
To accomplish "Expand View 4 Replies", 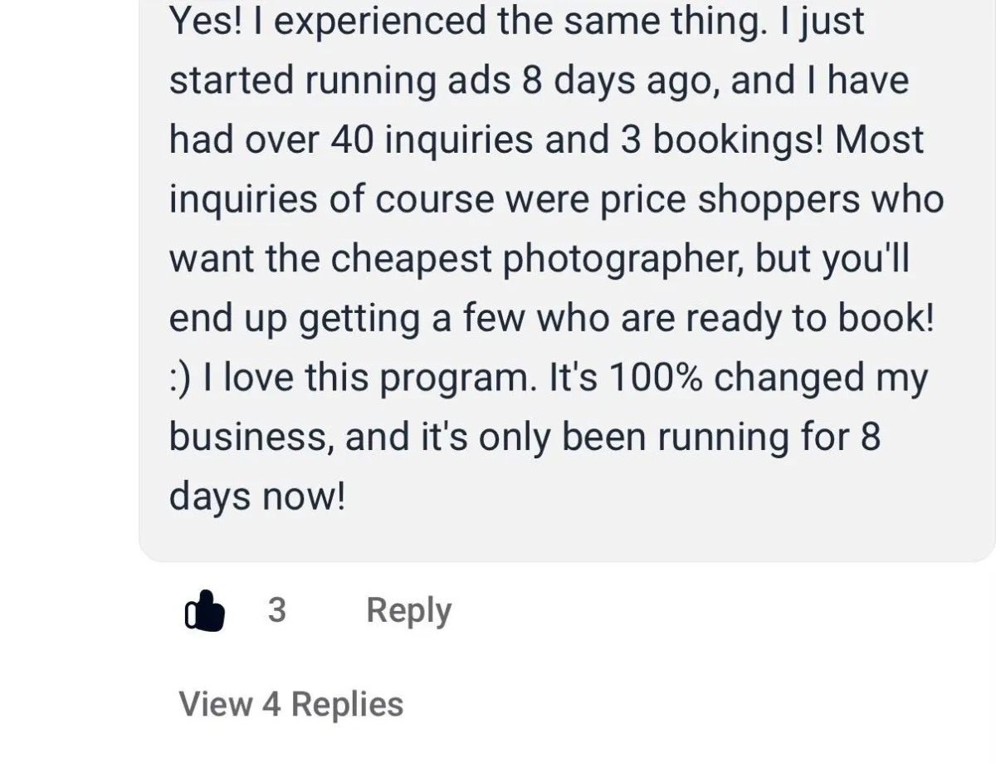I will (291, 704).
